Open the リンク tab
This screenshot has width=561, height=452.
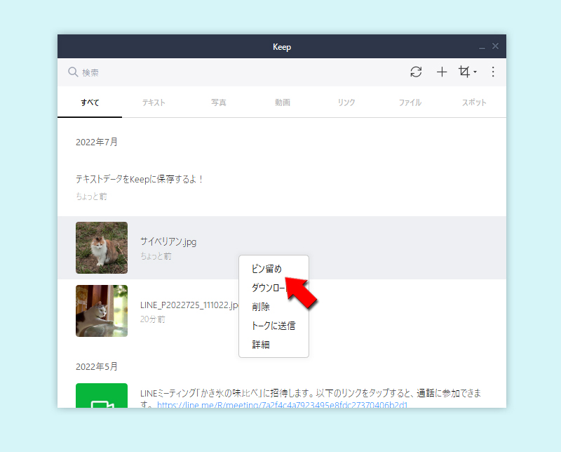[x=346, y=101]
